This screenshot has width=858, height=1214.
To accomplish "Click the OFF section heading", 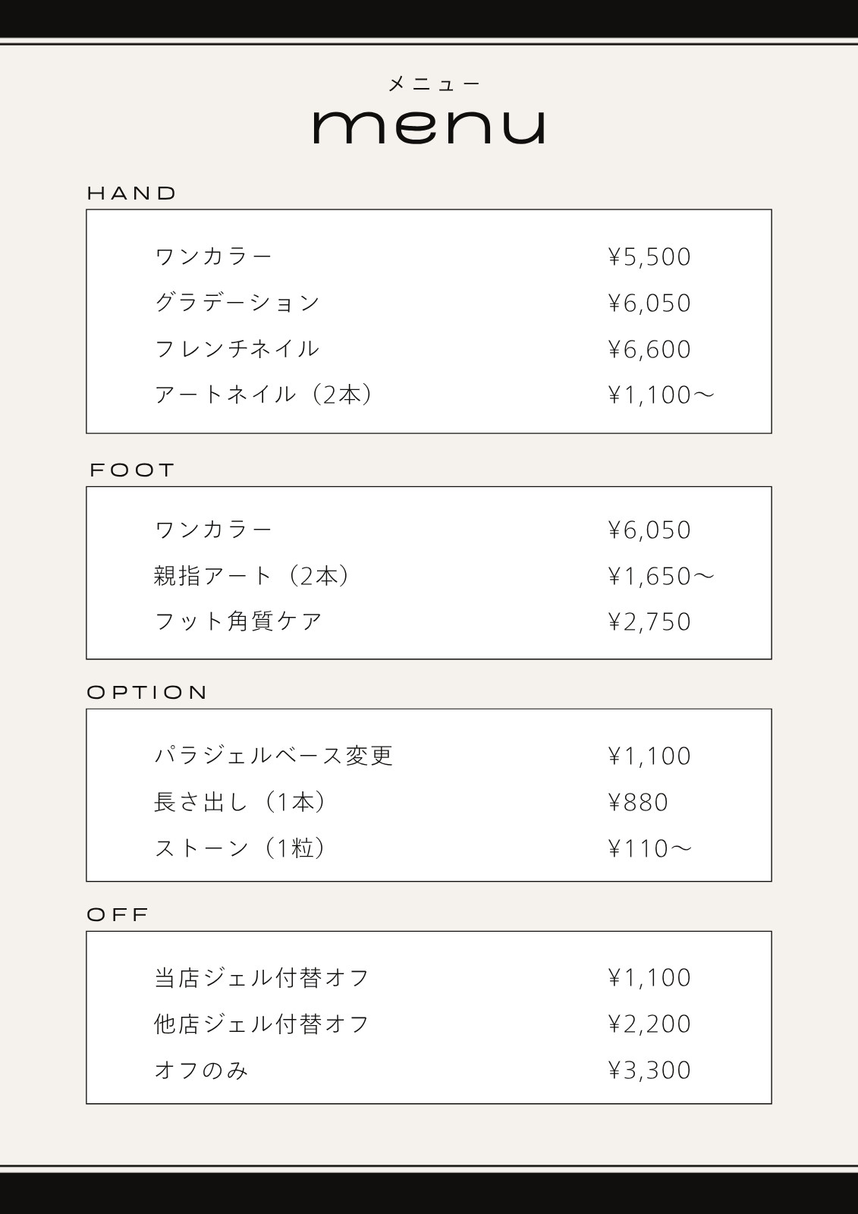I will [x=118, y=915].
